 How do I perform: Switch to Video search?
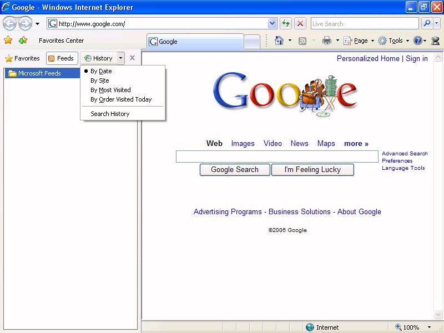273,144
